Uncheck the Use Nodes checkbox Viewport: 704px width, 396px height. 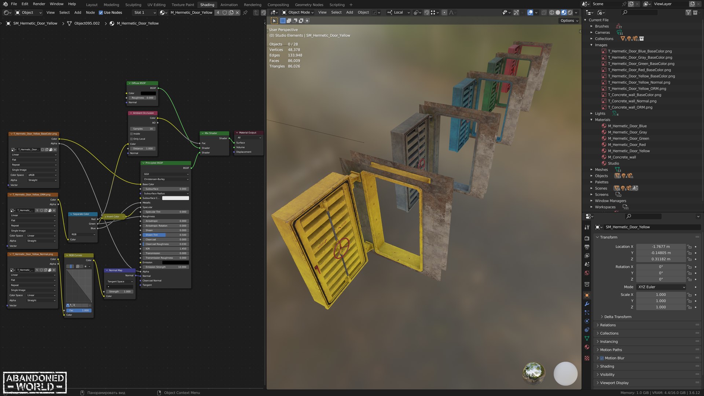[x=101, y=12]
